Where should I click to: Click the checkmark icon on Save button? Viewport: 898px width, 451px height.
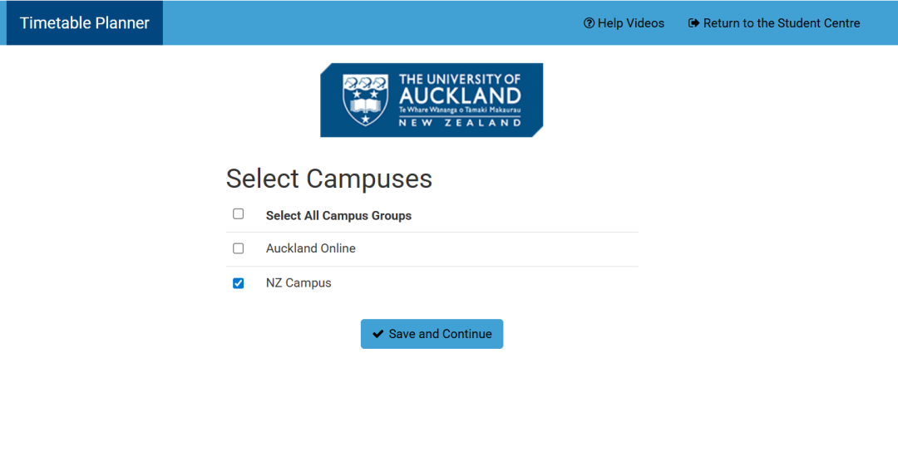tap(378, 334)
